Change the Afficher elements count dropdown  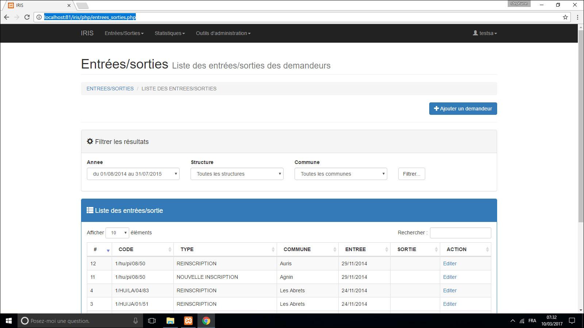click(x=117, y=233)
